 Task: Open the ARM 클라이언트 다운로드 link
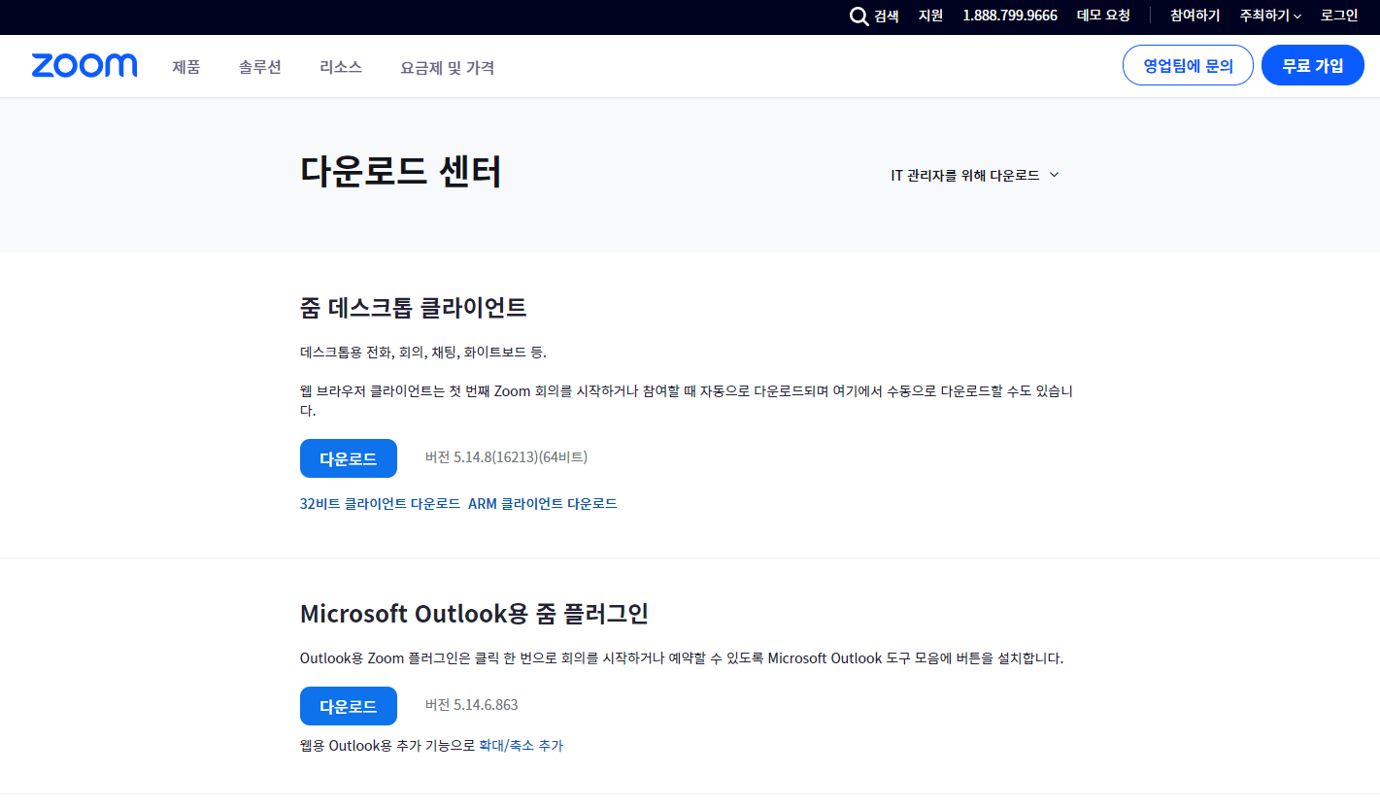542,503
